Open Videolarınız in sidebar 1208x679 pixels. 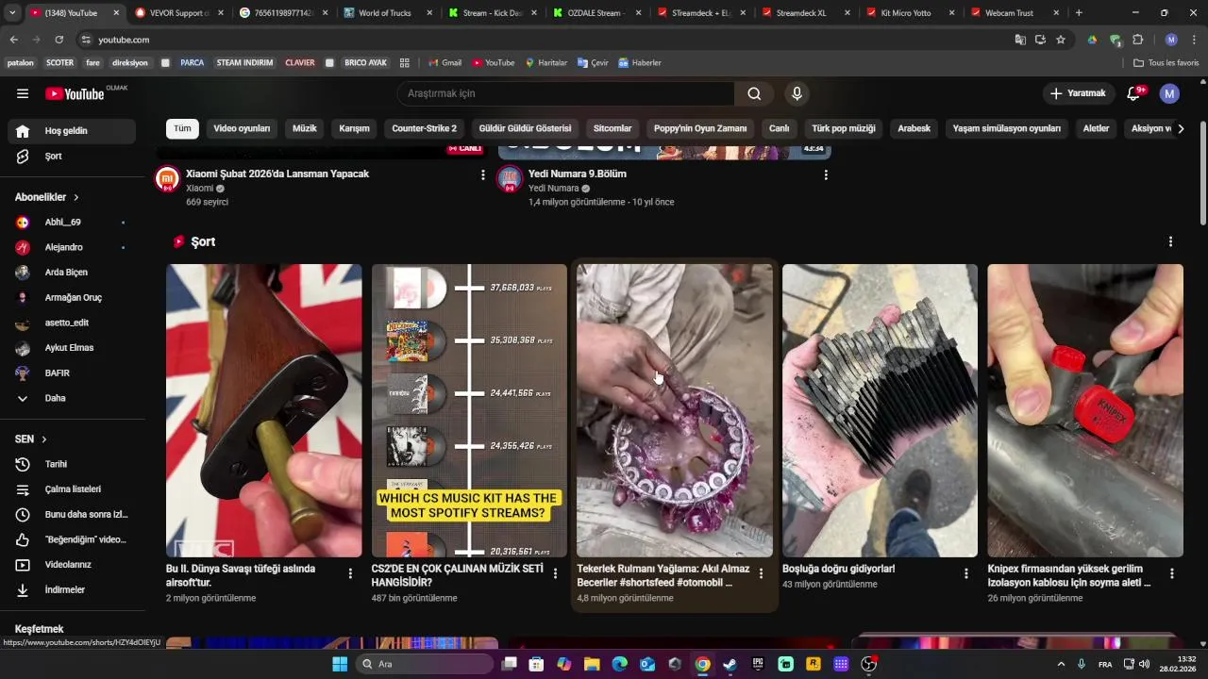pos(71,565)
